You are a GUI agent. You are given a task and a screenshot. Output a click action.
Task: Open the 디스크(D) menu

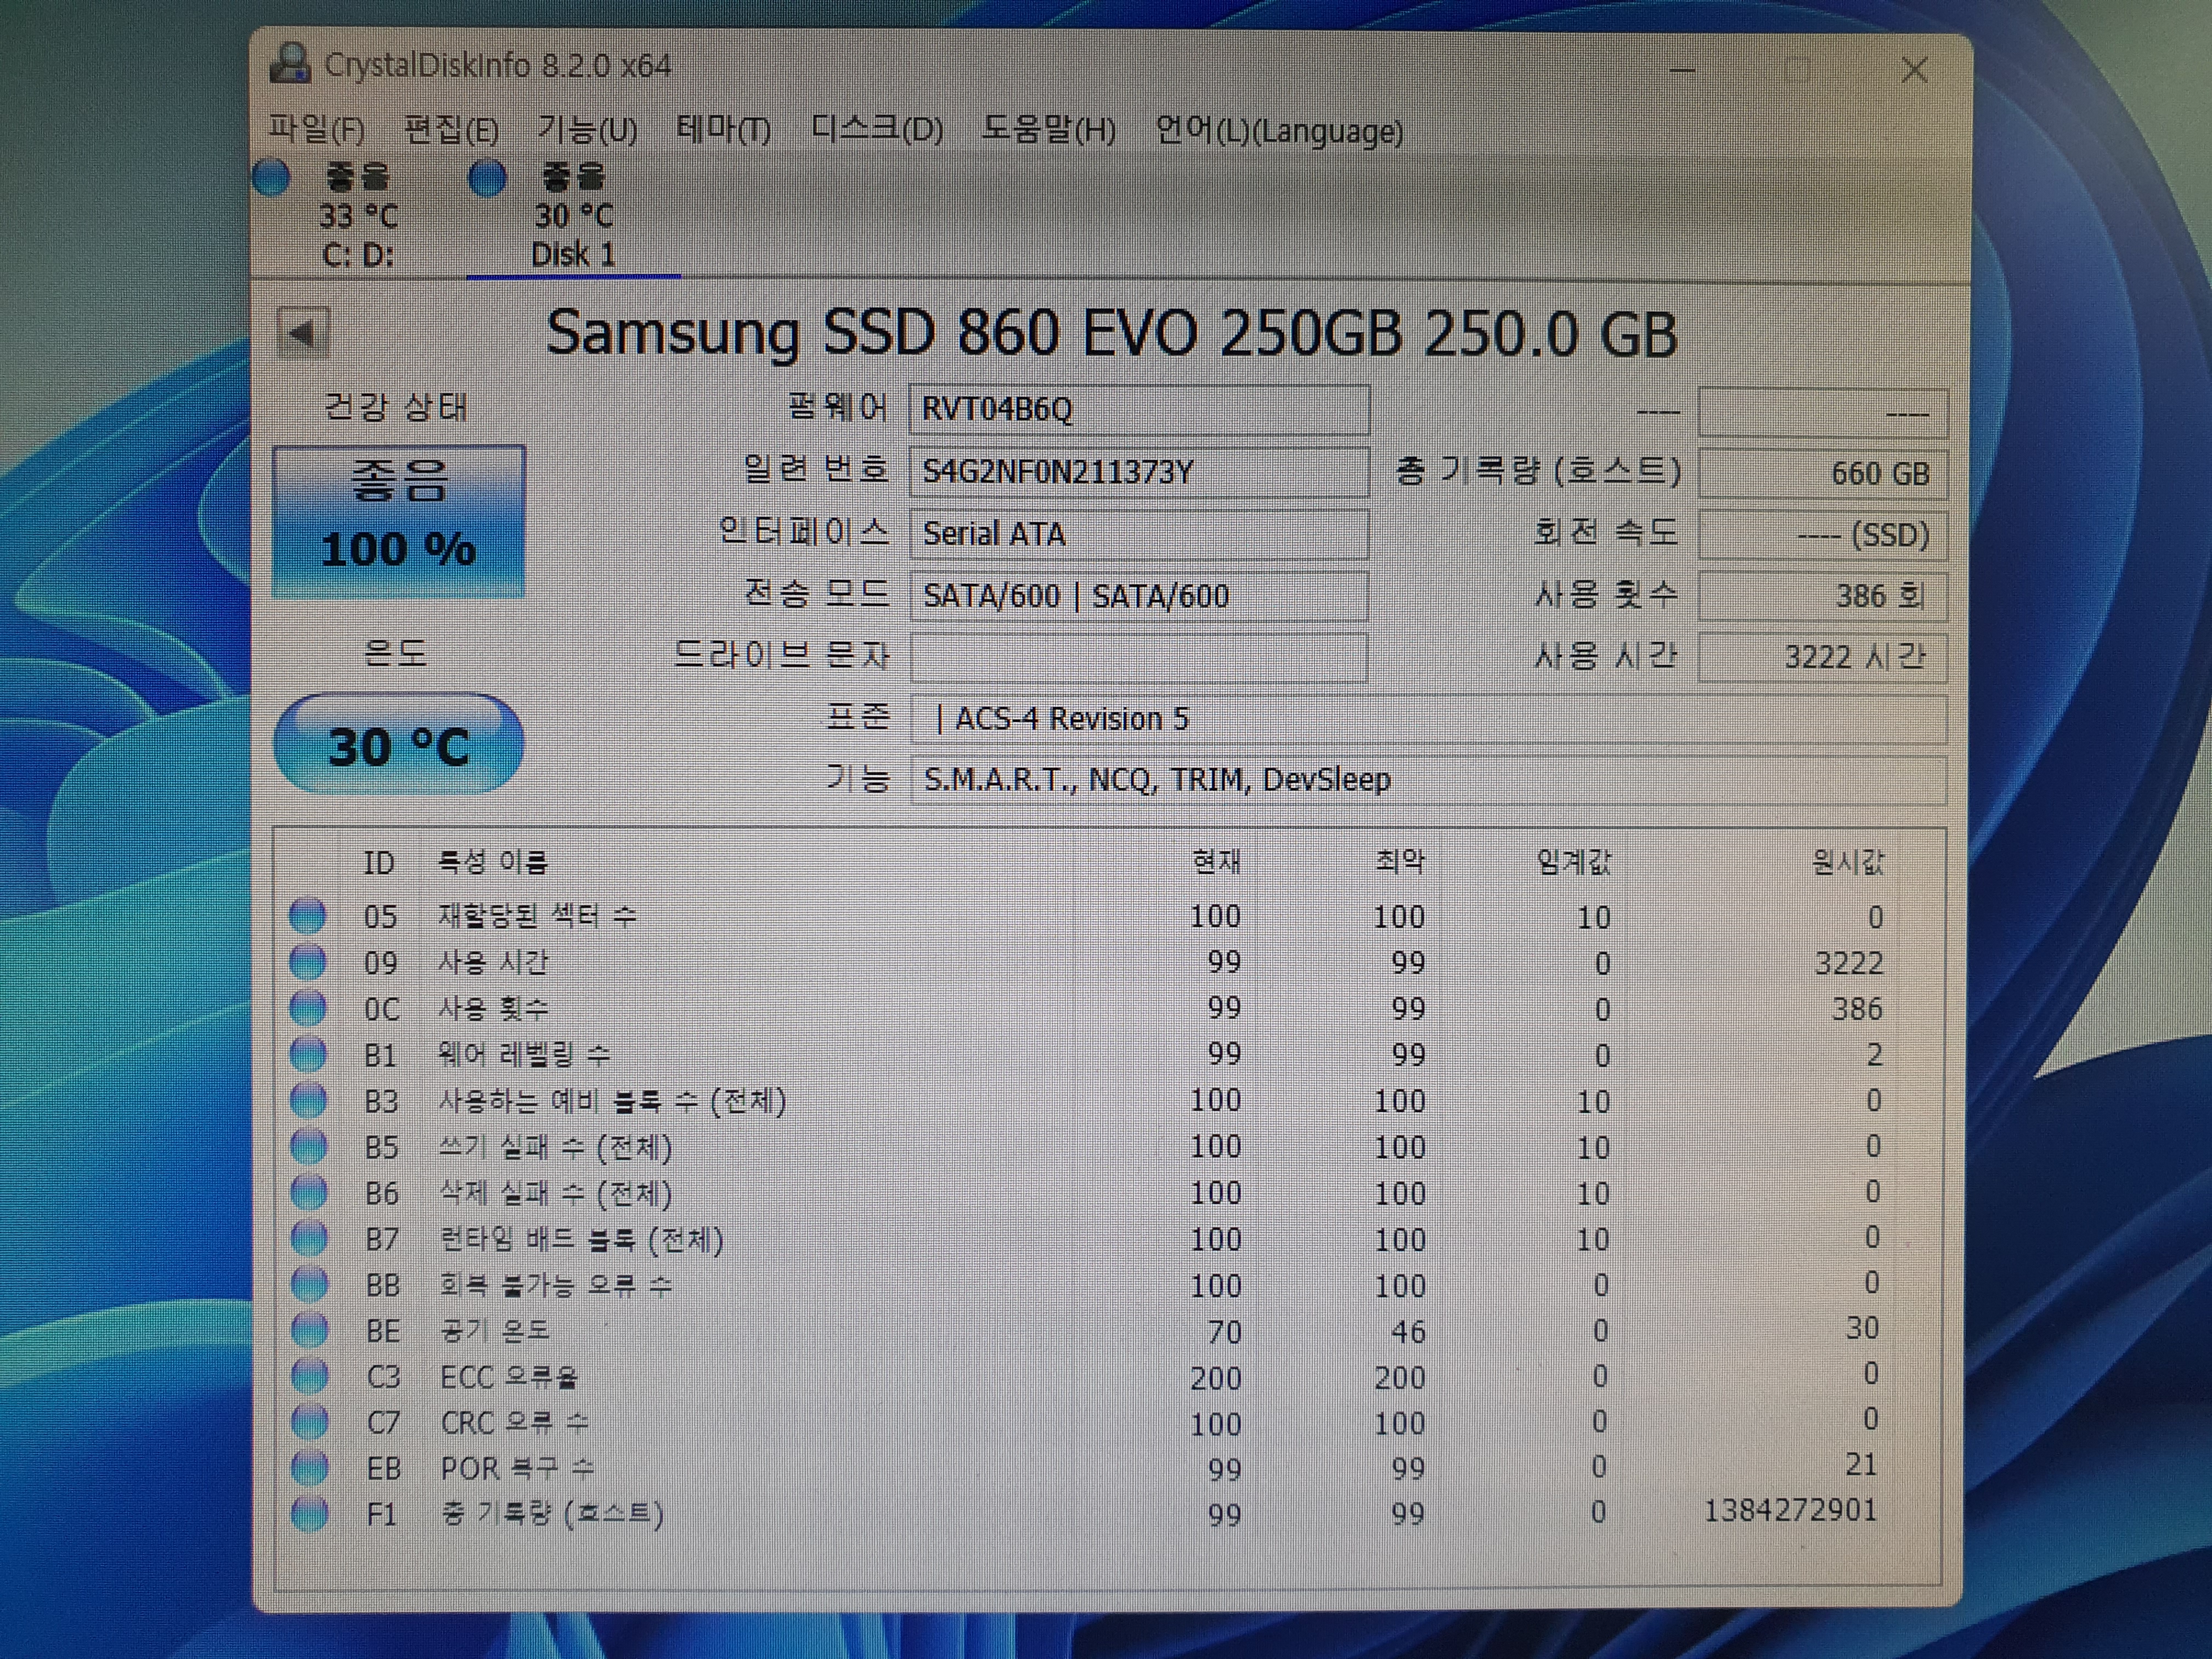pyautogui.click(x=876, y=130)
